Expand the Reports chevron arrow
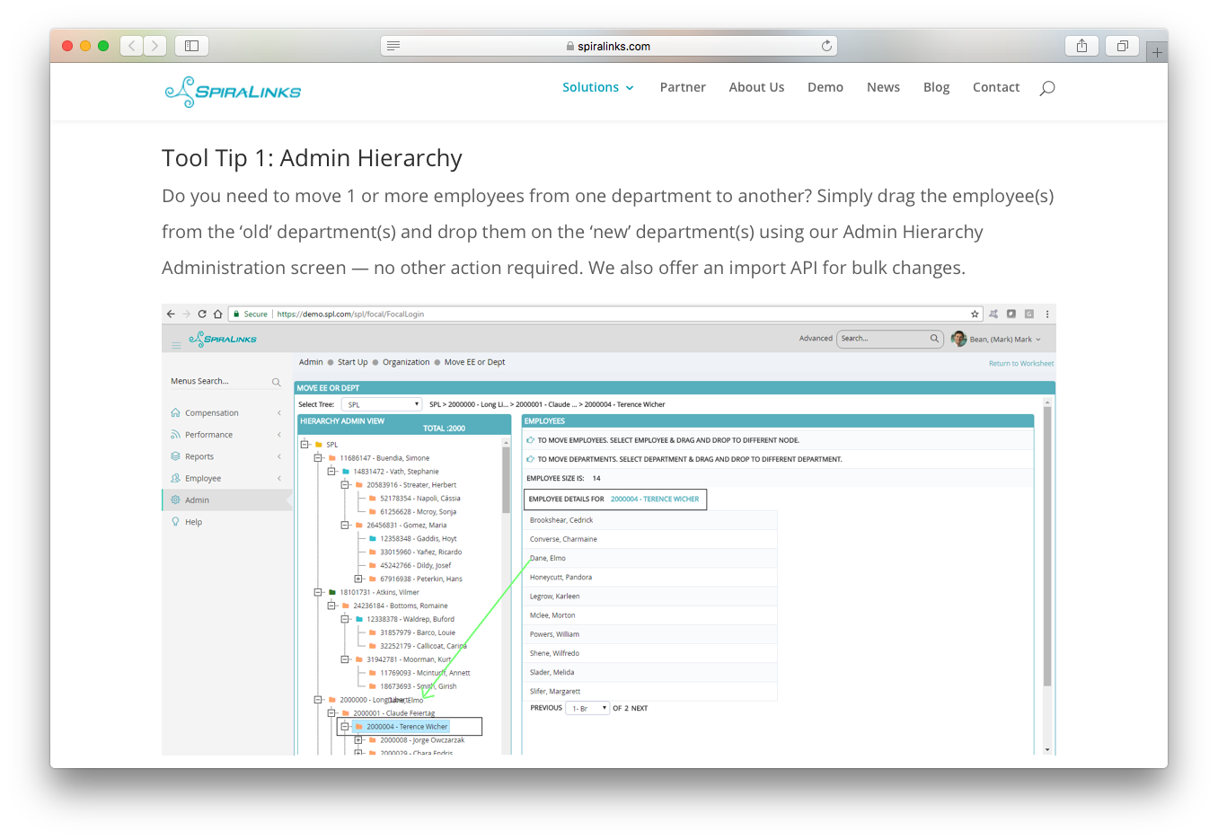The width and height of the screenshot is (1218, 840). point(279,456)
